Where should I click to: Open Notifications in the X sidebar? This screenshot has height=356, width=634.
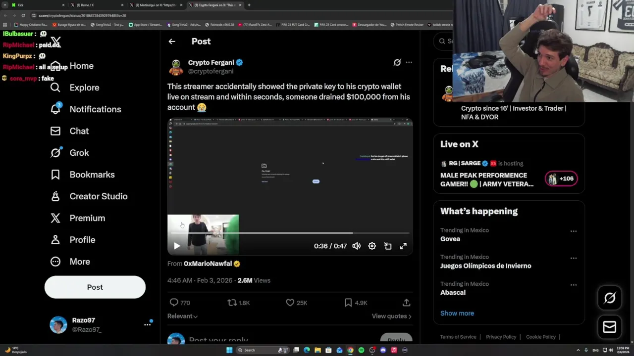click(86, 109)
